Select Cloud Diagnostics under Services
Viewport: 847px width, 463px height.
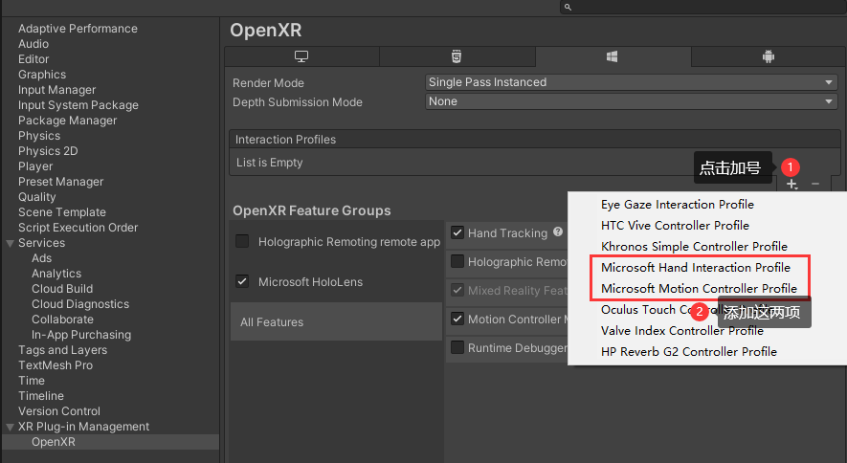[x=80, y=304]
